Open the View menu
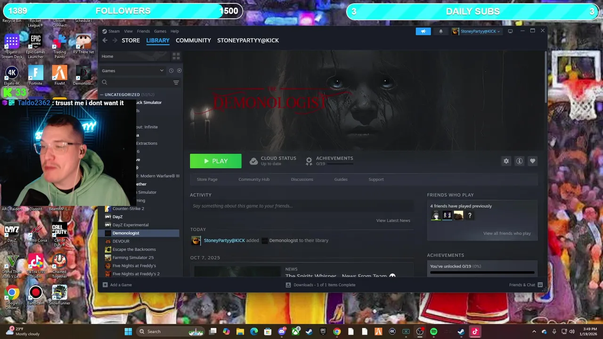 coord(128,31)
